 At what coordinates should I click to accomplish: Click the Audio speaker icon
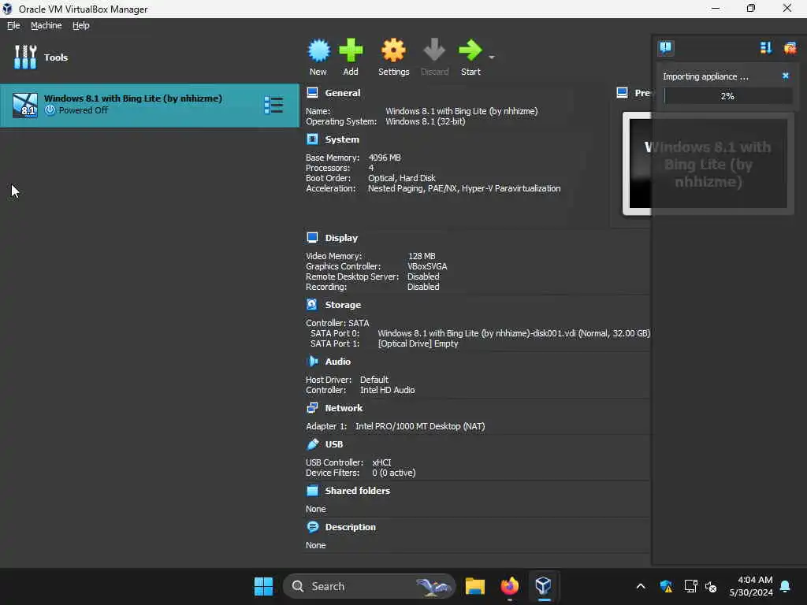(312, 361)
